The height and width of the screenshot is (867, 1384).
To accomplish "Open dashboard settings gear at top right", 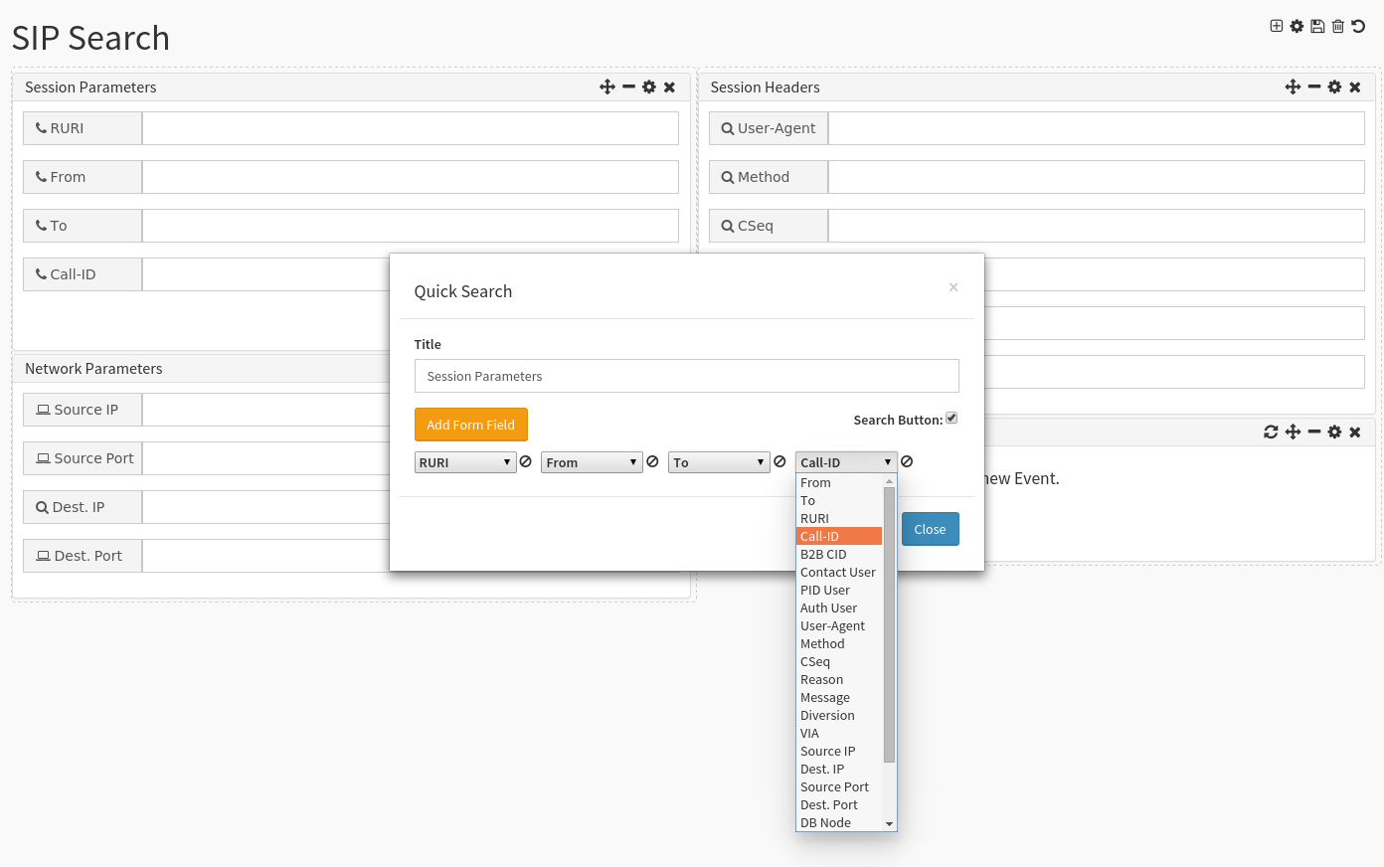I will click(x=1297, y=26).
